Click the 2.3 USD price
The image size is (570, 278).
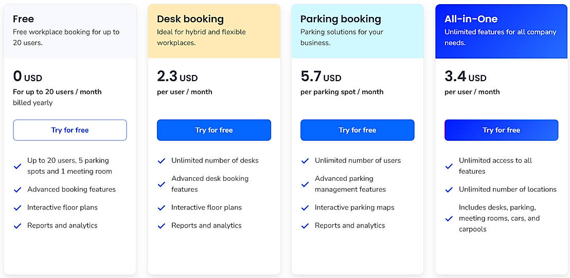(x=177, y=77)
